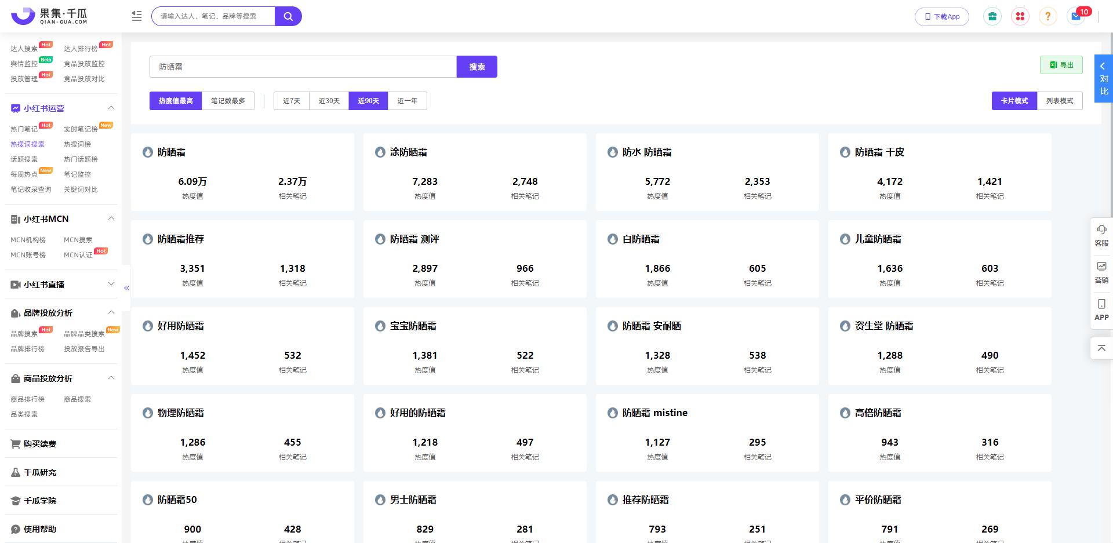Click the purple 搜索 button
Image resolution: width=1113 pixels, height=543 pixels.
[x=477, y=67]
